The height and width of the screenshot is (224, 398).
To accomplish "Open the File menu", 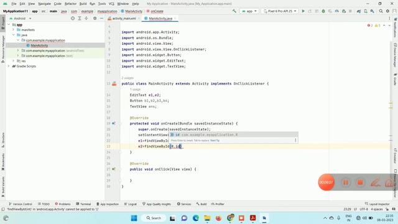I will click(14, 4).
